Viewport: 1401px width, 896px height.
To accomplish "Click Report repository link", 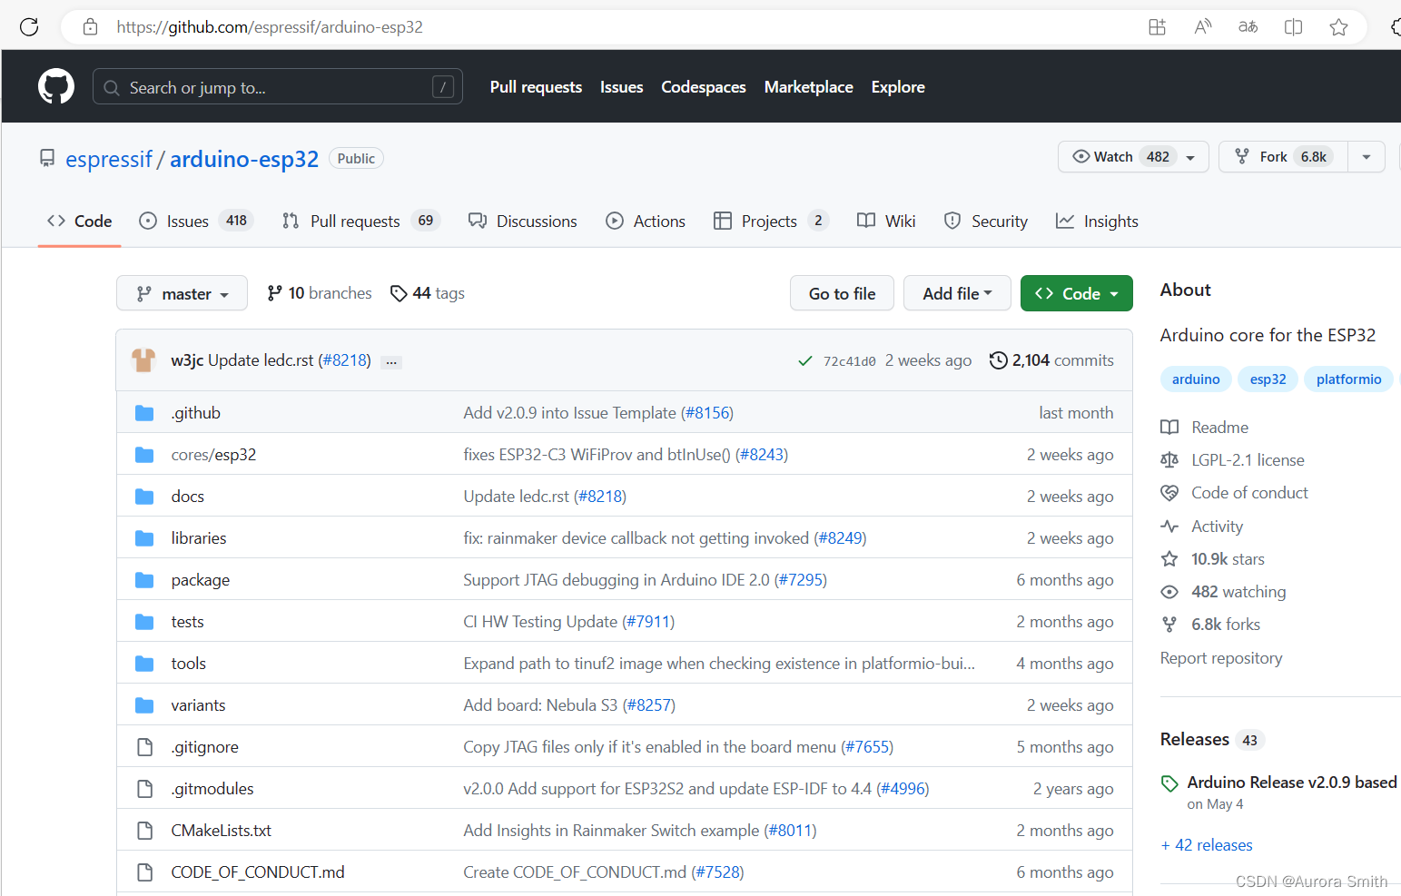I will coord(1221,658).
